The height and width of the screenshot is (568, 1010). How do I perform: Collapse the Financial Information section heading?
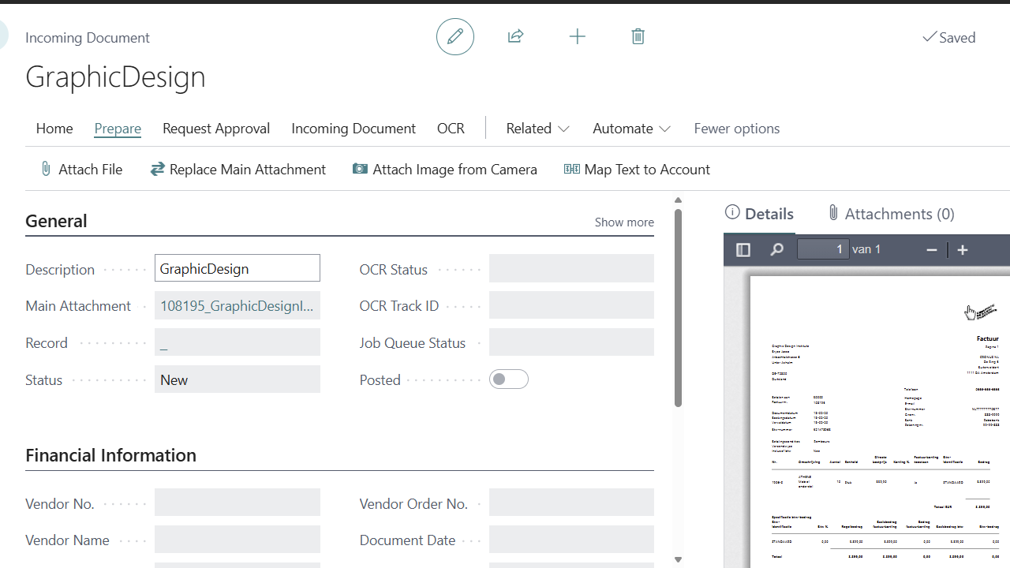(110, 455)
